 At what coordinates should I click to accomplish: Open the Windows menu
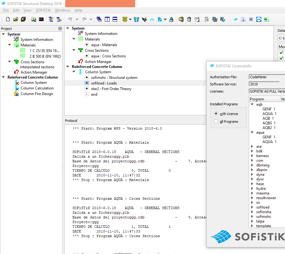pyautogui.click(x=62, y=10)
